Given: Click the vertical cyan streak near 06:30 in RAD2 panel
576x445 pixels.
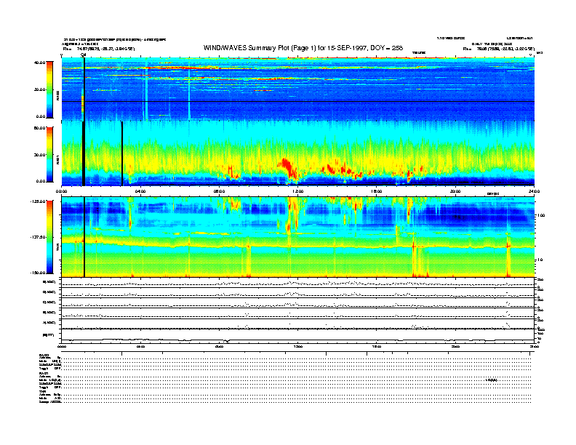Looking at the screenshot, I should pyautogui.click(x=189, y=89).
